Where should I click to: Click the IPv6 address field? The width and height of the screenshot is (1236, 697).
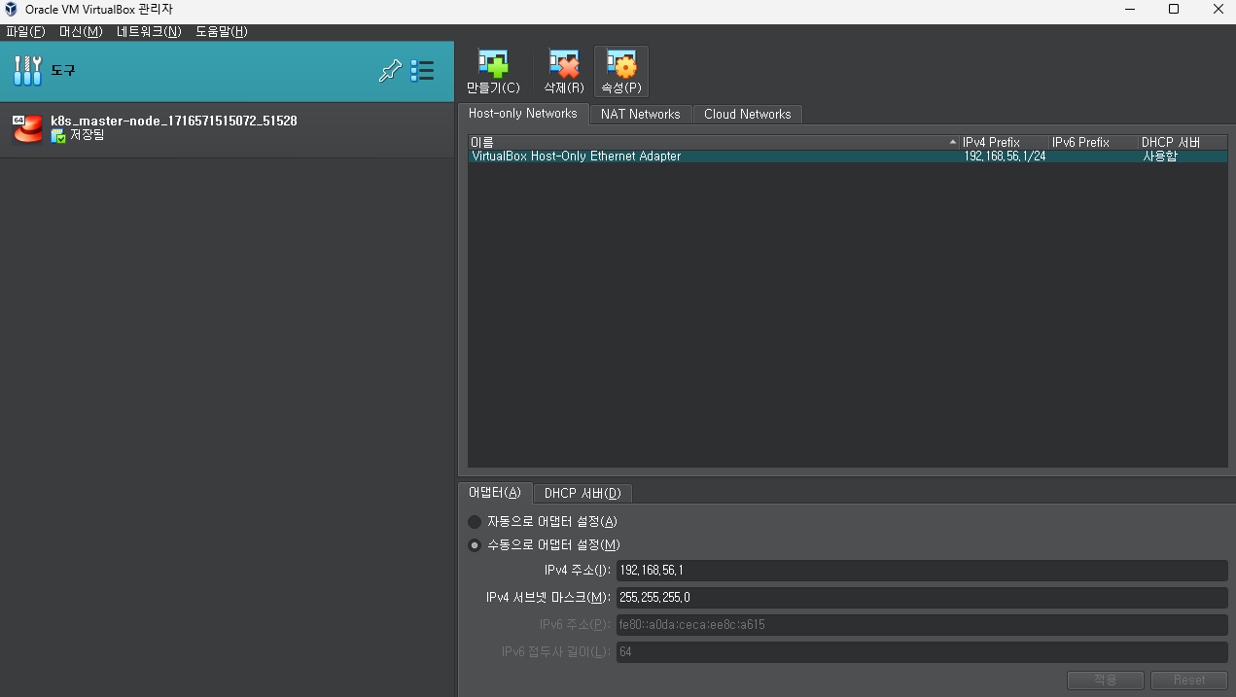[x=922, y=625]
